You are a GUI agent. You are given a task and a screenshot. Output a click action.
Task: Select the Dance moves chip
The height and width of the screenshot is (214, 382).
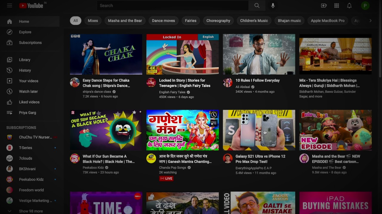164,21
